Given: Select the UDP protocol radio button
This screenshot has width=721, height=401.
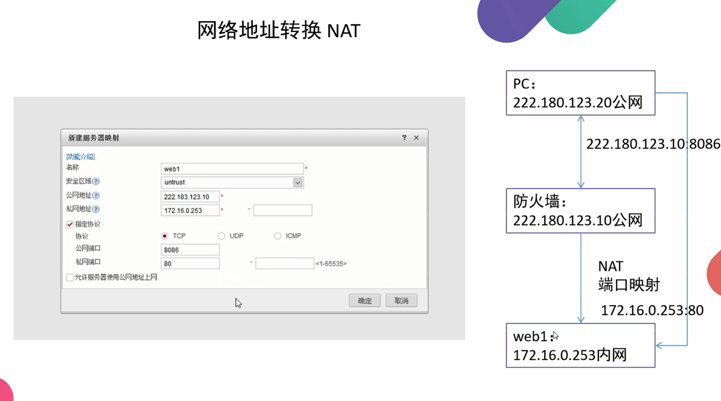Looking at the screenshot, I should [221, 236].
